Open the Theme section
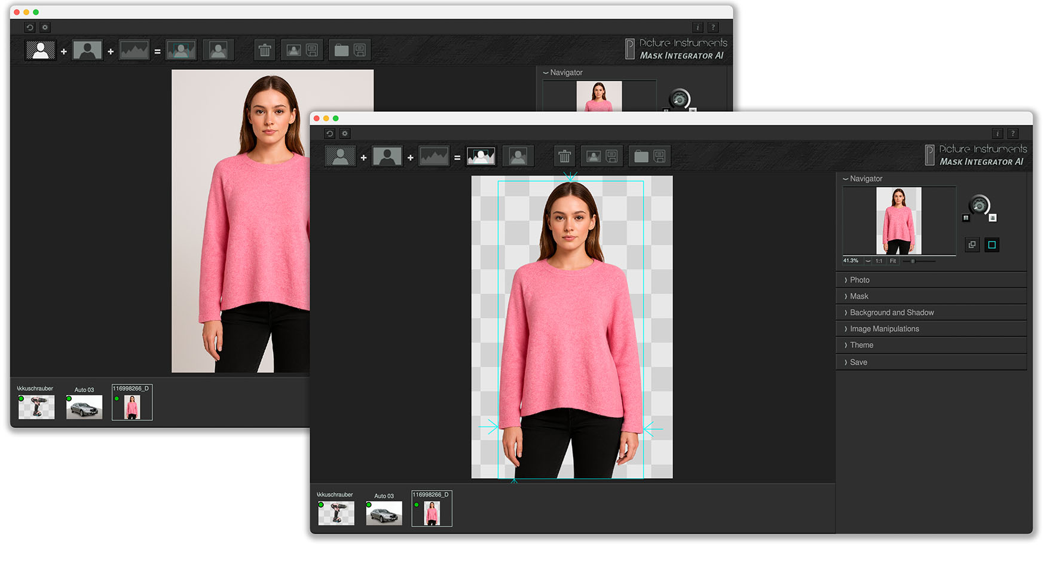 (x=861, y=345)
